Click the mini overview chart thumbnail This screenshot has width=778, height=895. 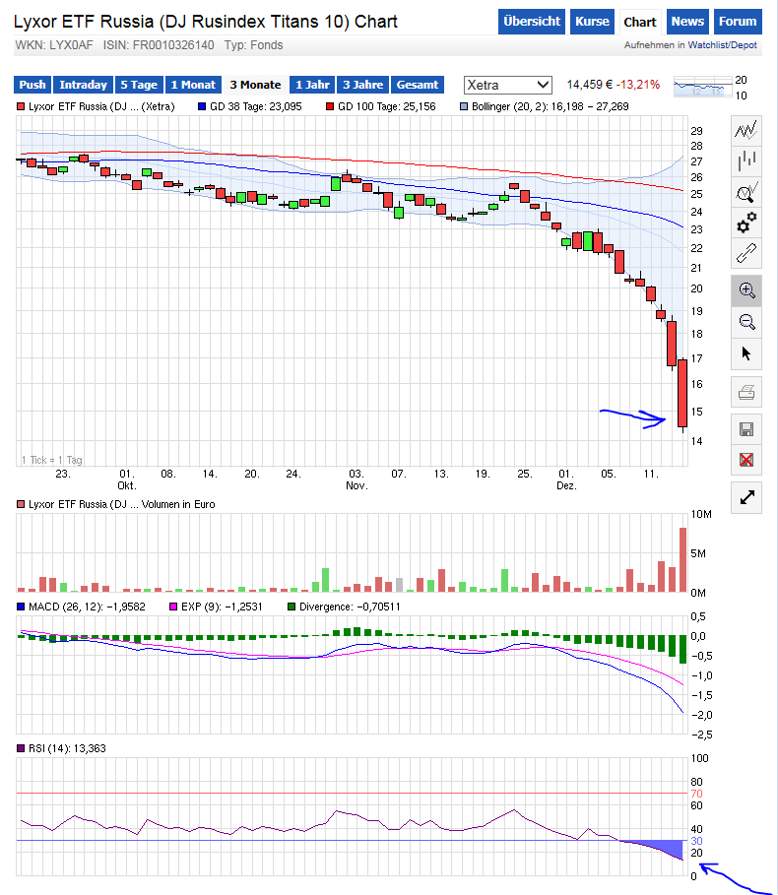point(702,87)
